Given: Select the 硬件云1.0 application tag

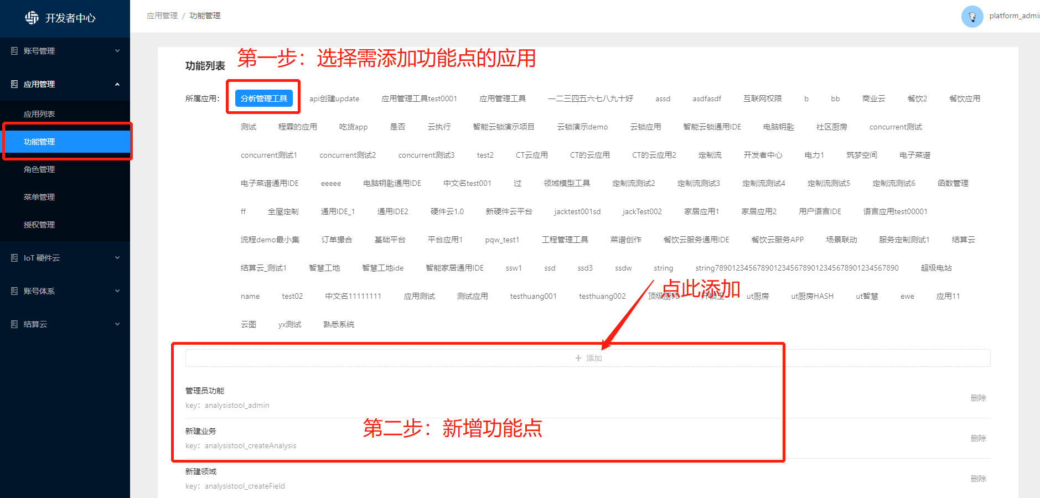Looking at the screenshot, I should 447,211.
